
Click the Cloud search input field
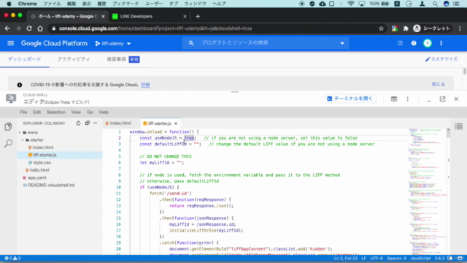coord(265,43)
